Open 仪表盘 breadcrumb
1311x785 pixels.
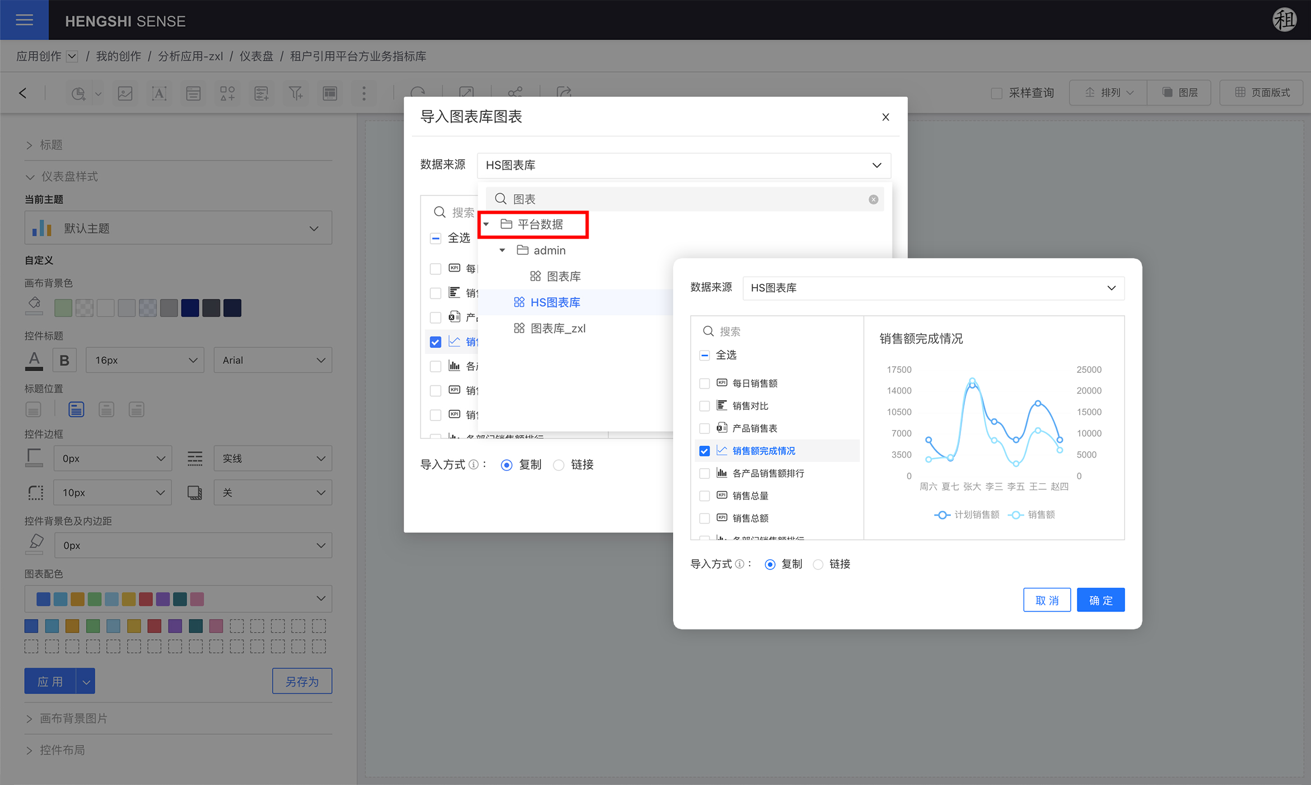(256, 56)
